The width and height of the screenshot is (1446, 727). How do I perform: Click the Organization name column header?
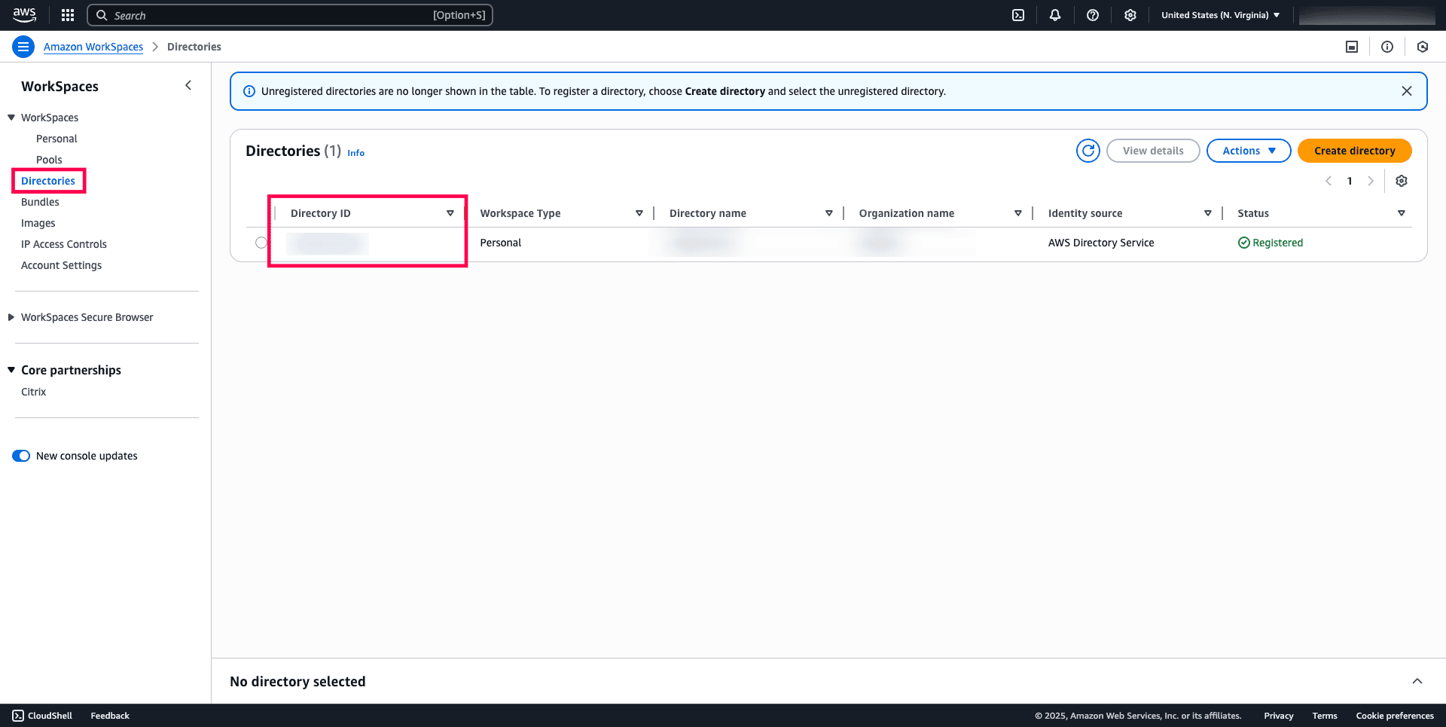pos(907,213)
